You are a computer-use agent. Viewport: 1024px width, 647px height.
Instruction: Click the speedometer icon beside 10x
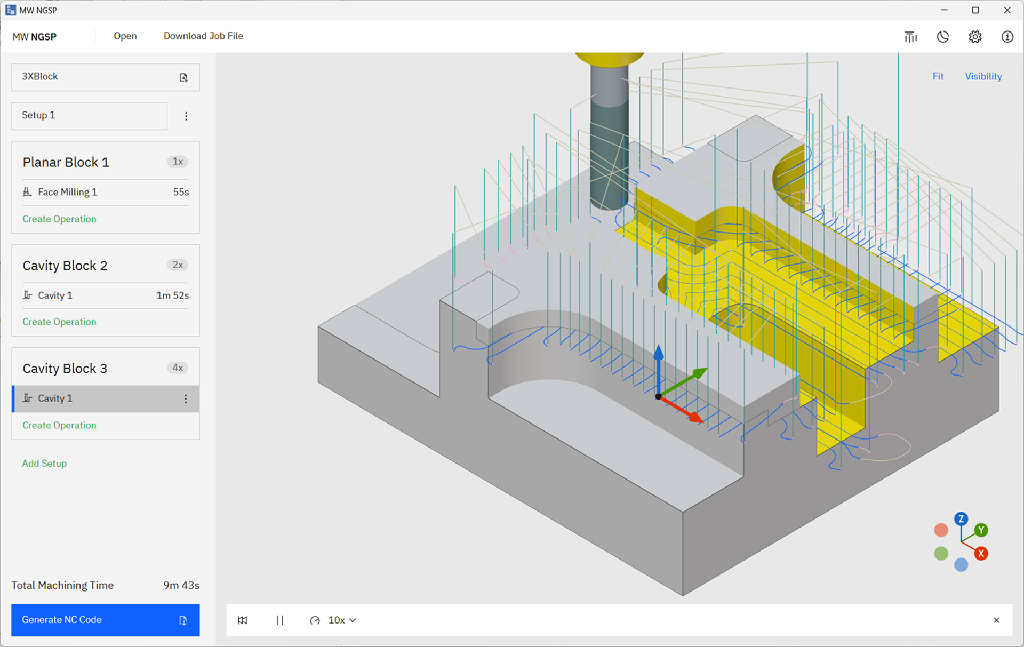(315, 620)
